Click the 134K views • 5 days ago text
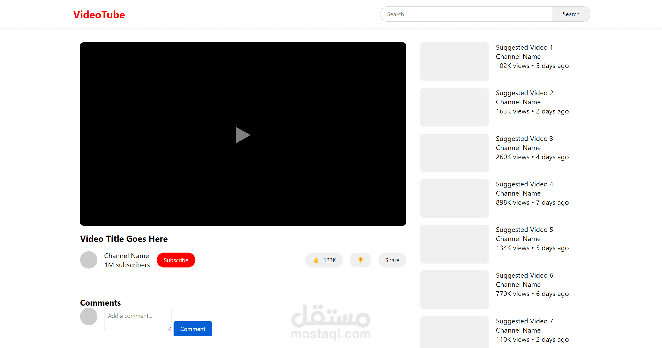Viewport: 662px width, 348px height. pyautogui.click(x=532, y=248)
